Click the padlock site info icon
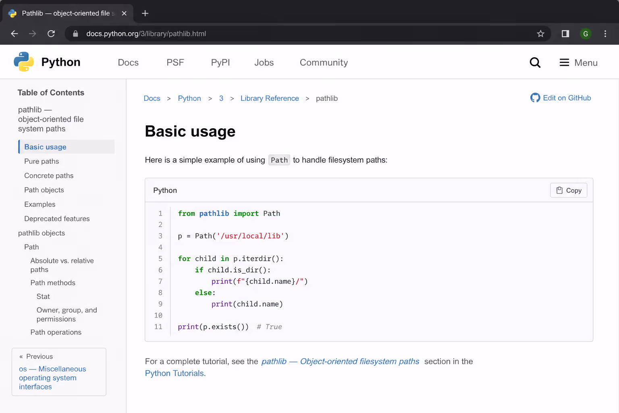Image resolution: width=619 pixels, height=413 pixels. pos(75,34)
